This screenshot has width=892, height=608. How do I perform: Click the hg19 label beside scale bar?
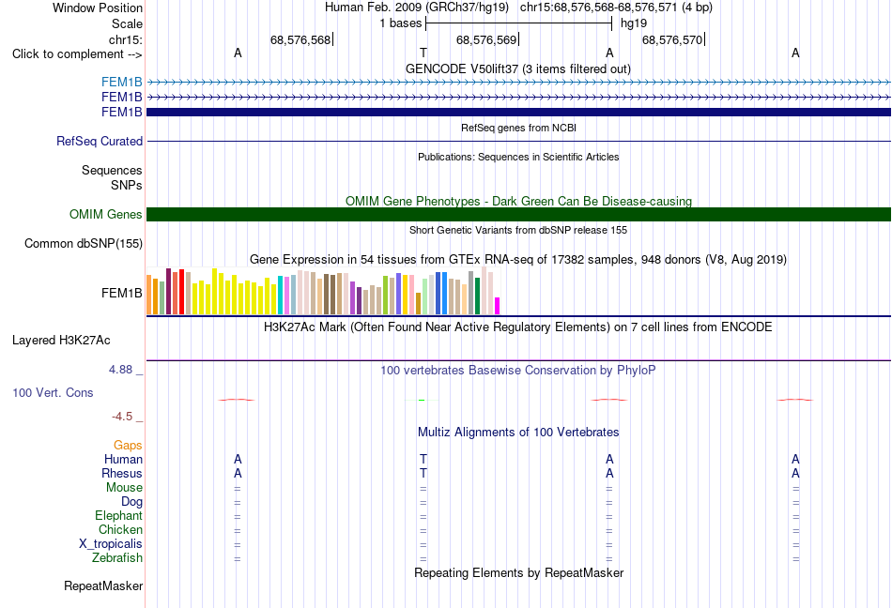point(634,23)
